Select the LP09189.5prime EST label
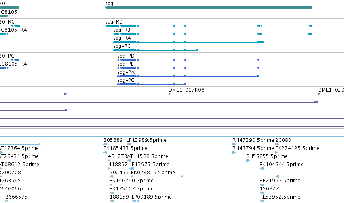344x203 pixels. point(152,197)
